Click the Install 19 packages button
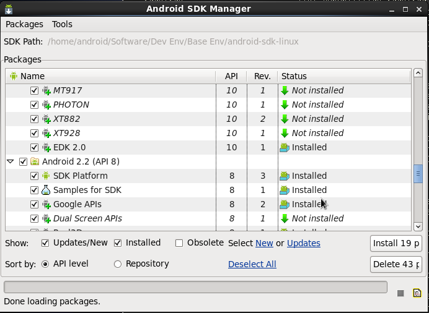Screen dimensions: 429x313 pos(396,243)
